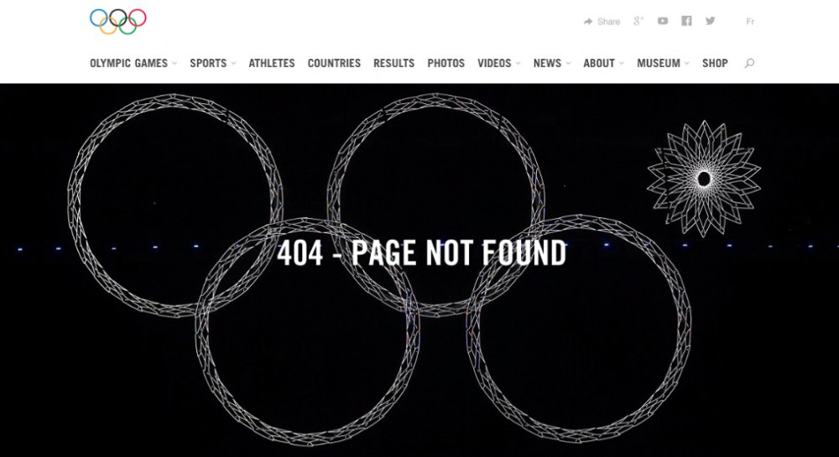Visit the Shop link
This screenshot has height=457, width=839.
click(715, 63)
